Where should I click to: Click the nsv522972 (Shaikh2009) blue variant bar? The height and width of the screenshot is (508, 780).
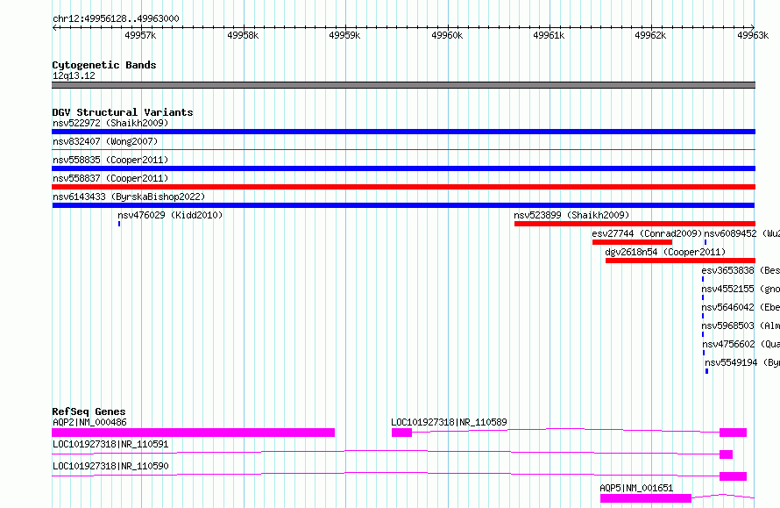coord(403,132)
